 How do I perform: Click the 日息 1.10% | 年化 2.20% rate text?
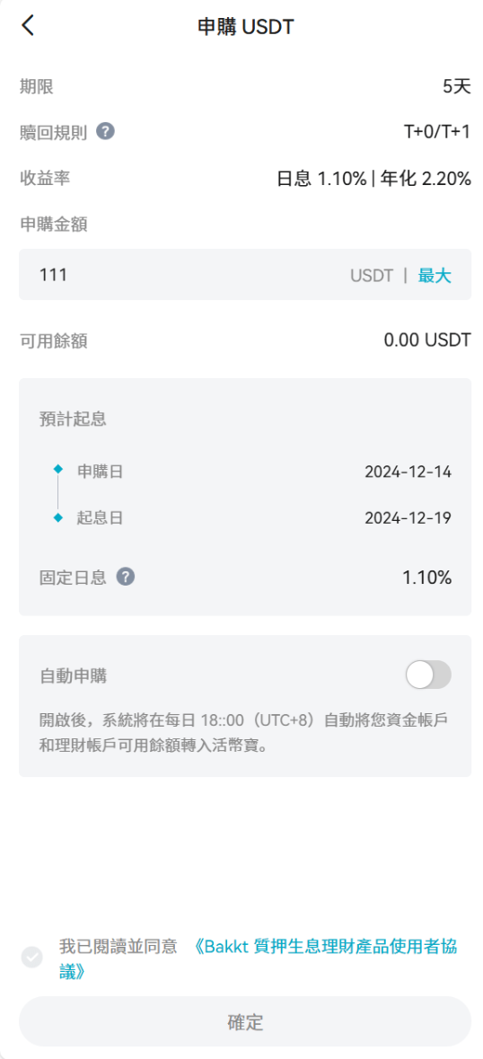(x=374, y=179)
